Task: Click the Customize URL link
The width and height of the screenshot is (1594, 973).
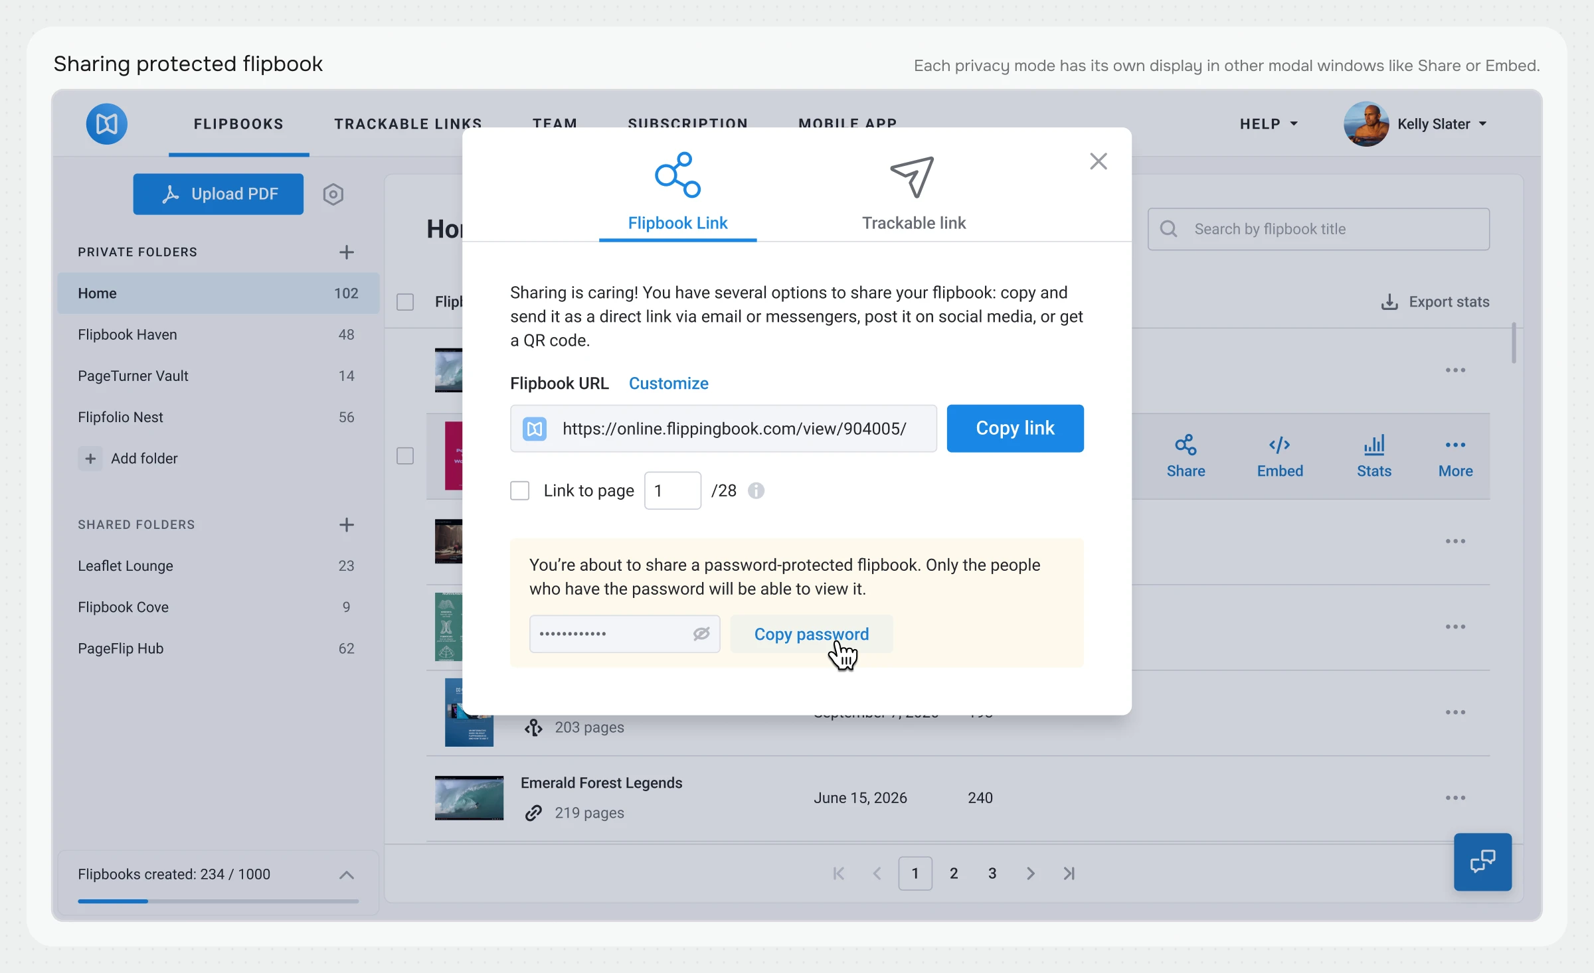Action: point(668,384)
